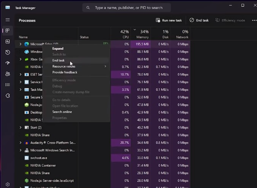257x188 pixels.
Task: Sort processes by the CPU column
Action: (121, 34)
